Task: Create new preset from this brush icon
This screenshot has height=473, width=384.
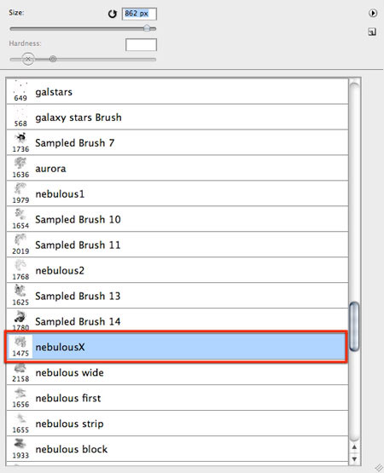Action: (372, 32)
